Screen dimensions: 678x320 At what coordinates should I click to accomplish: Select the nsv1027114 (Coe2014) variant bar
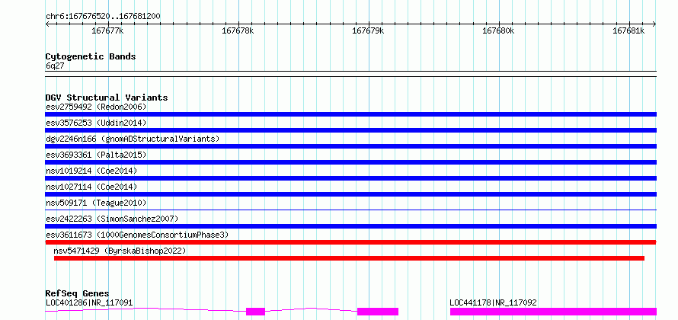point(350,194)
